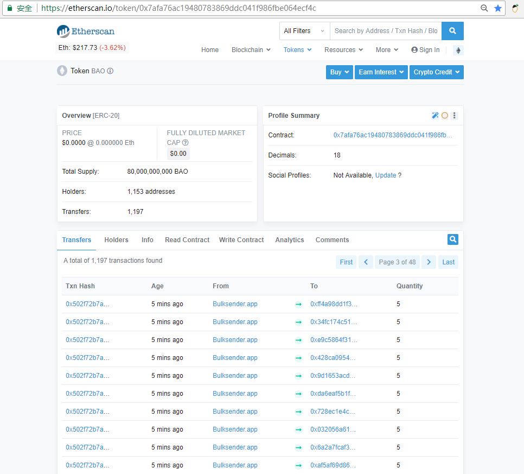
Task: Switch to the Info tab
Action: (x=148, y=240)
